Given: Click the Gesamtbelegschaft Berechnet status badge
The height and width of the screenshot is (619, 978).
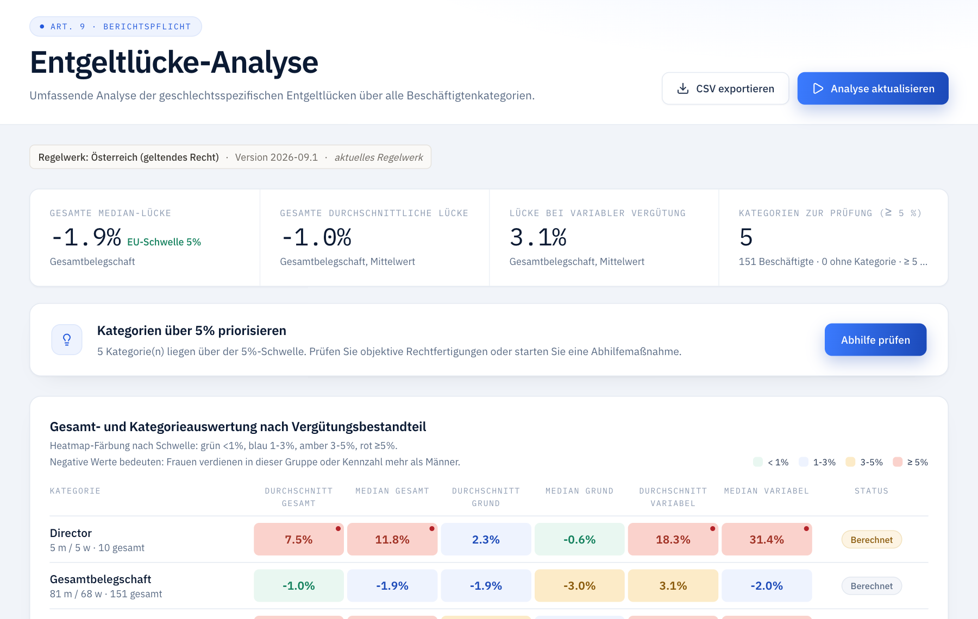Looking at the screenshot, I should pyautogui.click(x=872, y=586).
